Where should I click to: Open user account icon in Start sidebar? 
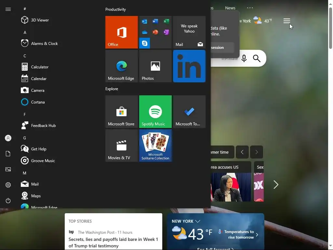click(8, 138)
